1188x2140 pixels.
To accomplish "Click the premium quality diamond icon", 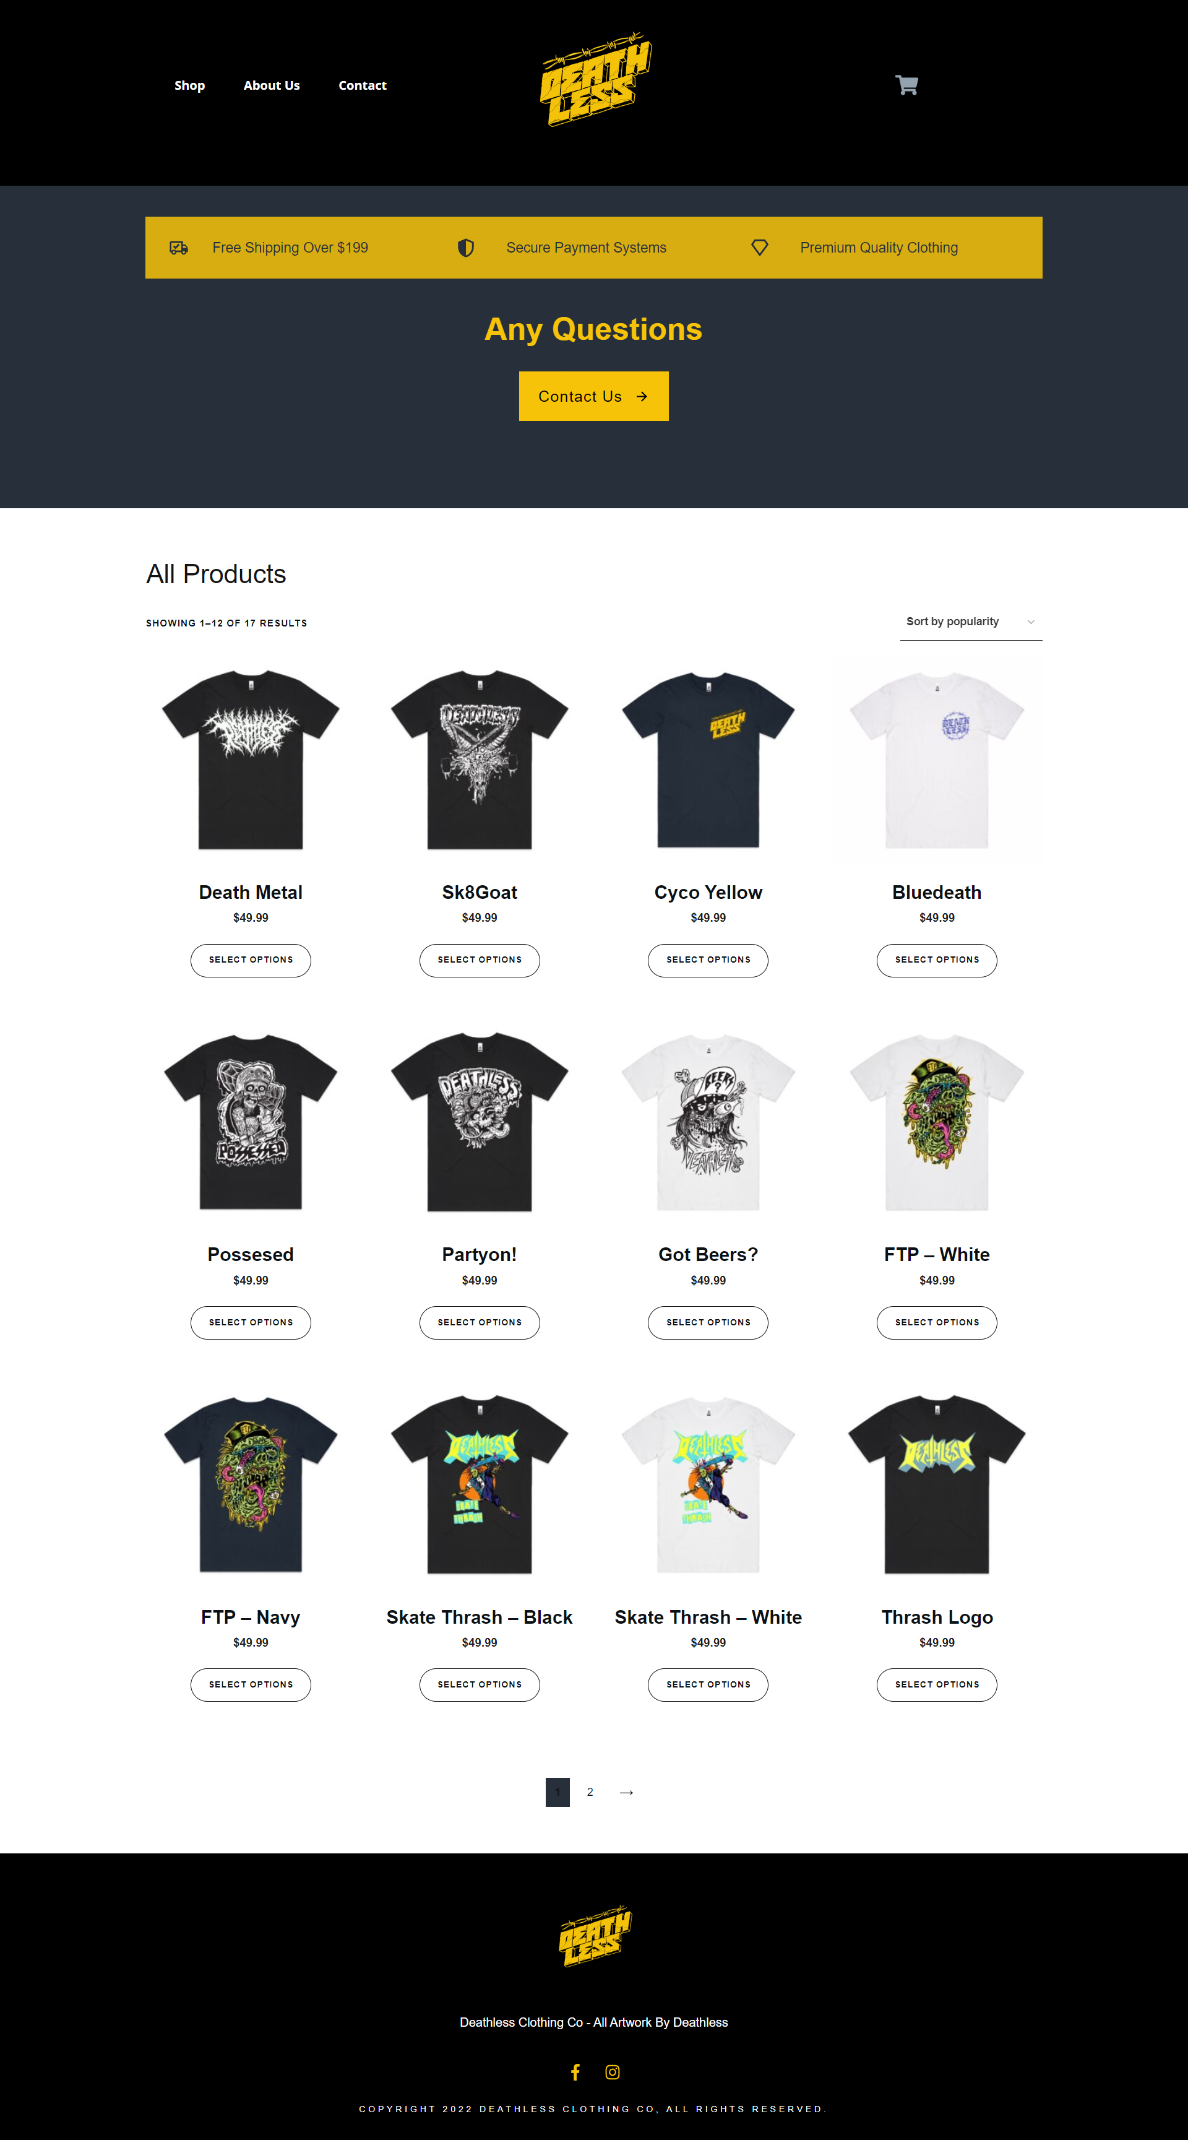I will tap(760, 248).
